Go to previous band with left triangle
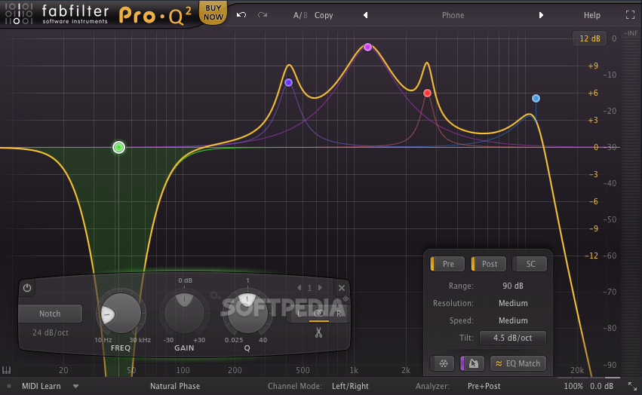This screenshot has width=642, height=395. 299,288
